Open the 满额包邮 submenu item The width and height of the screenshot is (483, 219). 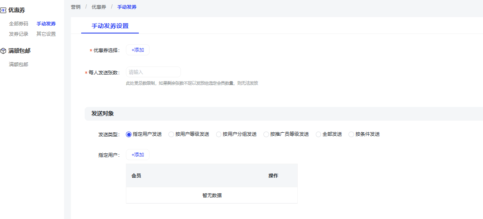(18, 64)
